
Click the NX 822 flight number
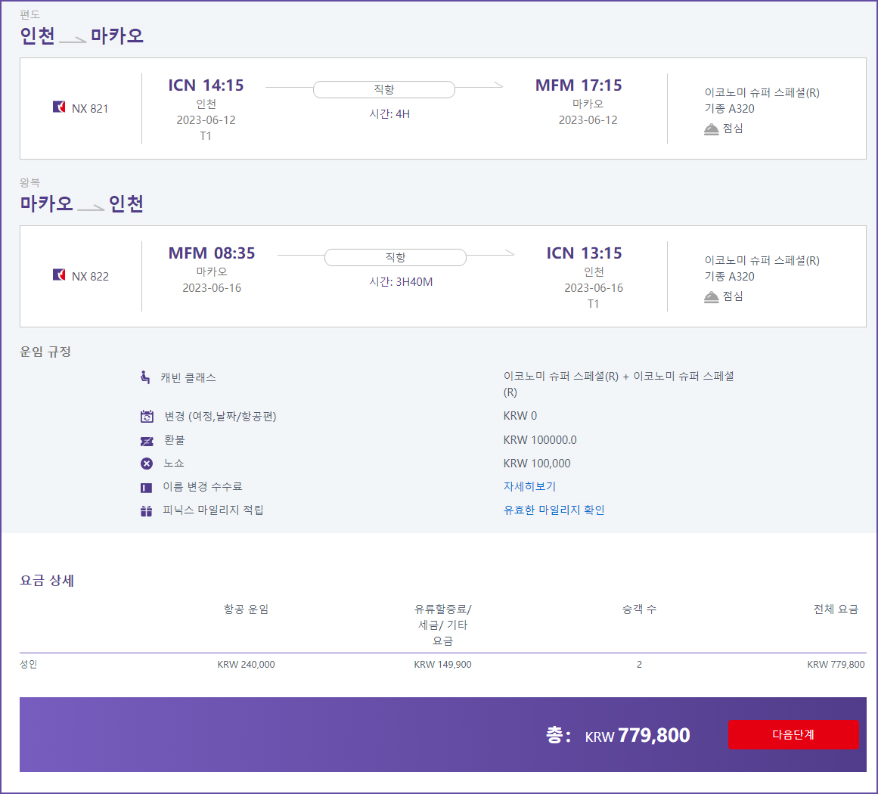90,276
